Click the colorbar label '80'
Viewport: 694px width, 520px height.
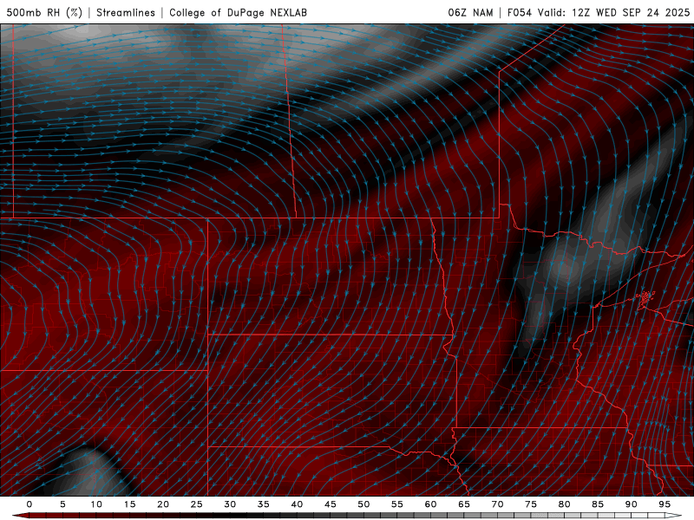565,504
